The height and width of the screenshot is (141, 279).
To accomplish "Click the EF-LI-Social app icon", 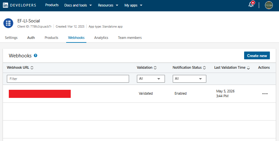I will (x=8, y=23).
